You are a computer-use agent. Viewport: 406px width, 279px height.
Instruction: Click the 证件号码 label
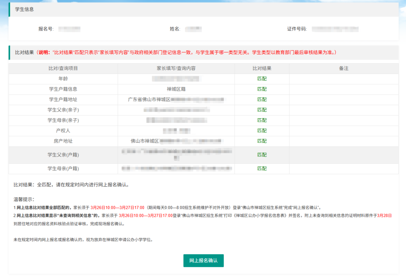pos(297,29)
